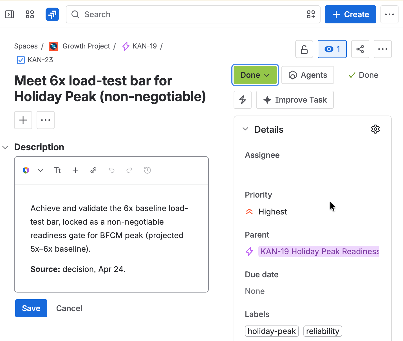The width and height of the screenshot is (403, 341).
Task: Click the Create button
Action: click(350, 14)
